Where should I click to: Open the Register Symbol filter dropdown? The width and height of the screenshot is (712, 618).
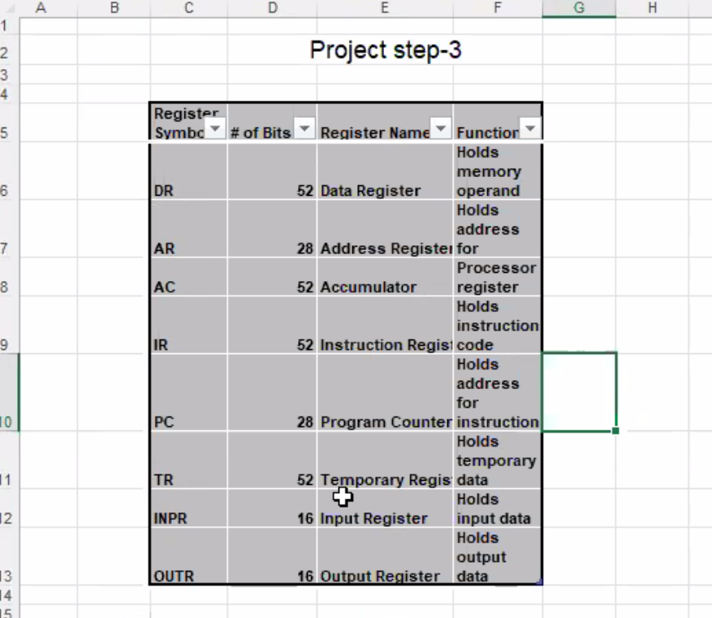tap(214, 128)
